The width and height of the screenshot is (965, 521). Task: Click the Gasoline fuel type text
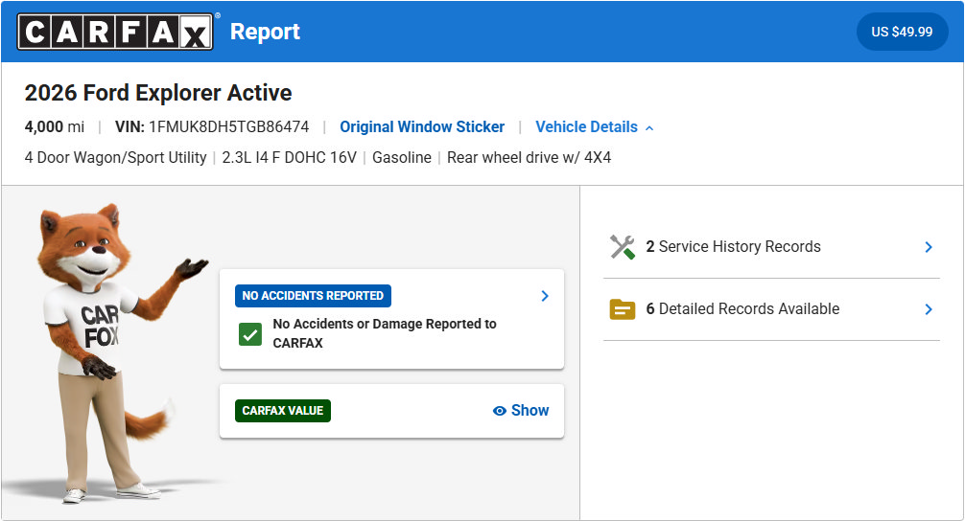pos(402,157)
